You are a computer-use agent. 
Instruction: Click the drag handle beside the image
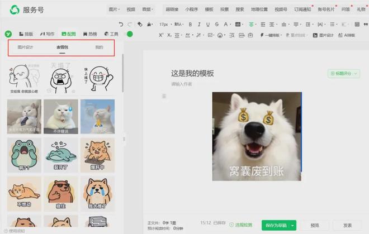[x=164, y=96]
